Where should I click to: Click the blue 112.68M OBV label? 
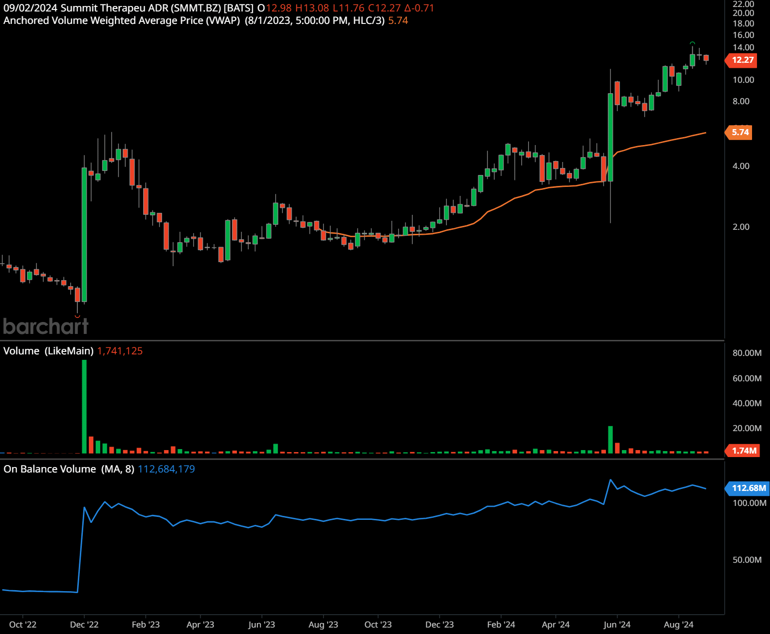[748, 488]
